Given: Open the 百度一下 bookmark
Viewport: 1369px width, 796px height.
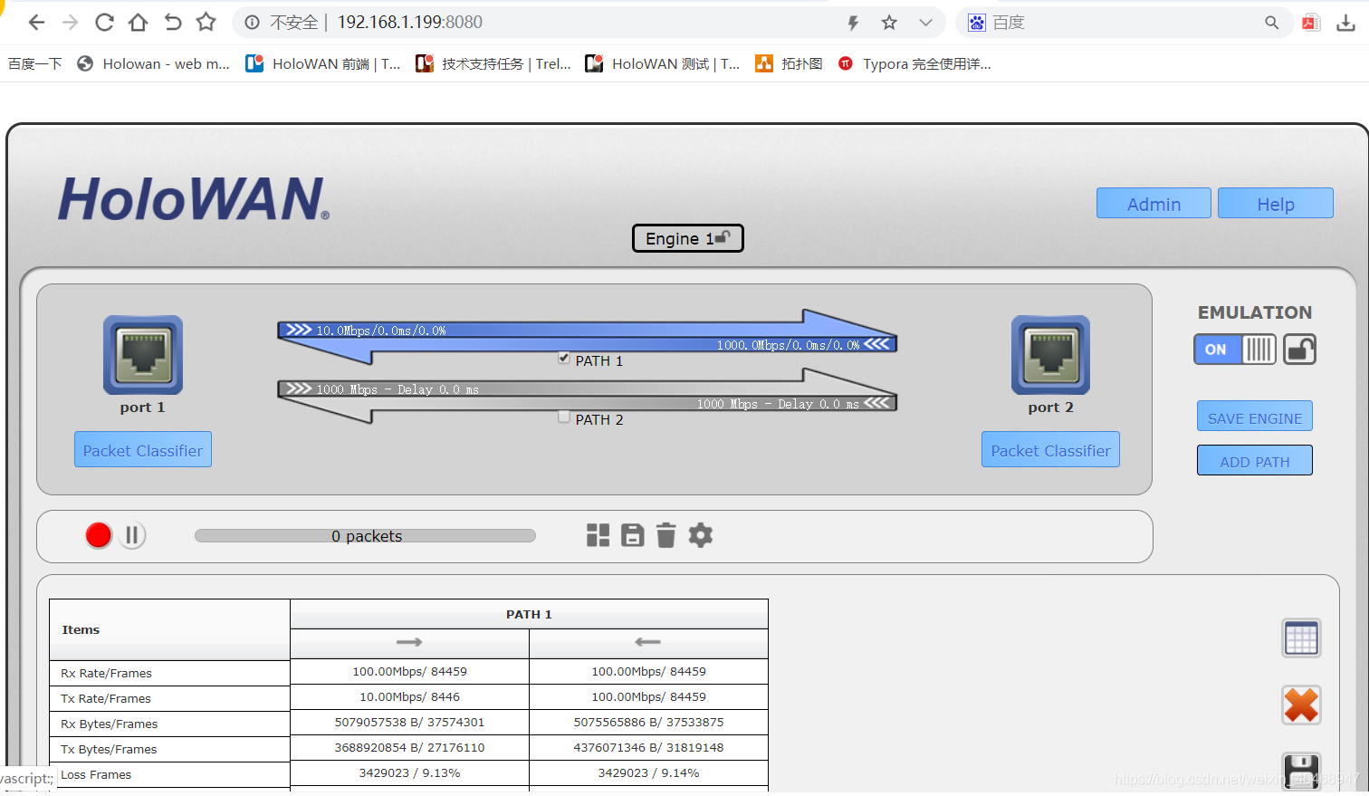Looking at the screenshot, I should (x=34, y=63).
